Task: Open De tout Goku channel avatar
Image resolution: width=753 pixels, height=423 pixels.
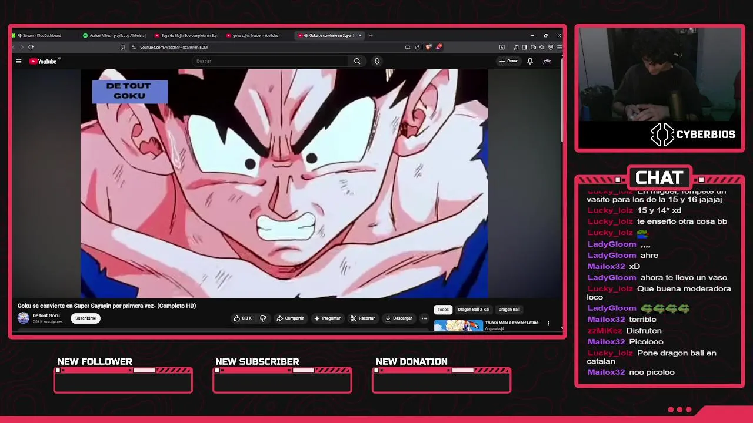Action: click(x=24, y=318)
